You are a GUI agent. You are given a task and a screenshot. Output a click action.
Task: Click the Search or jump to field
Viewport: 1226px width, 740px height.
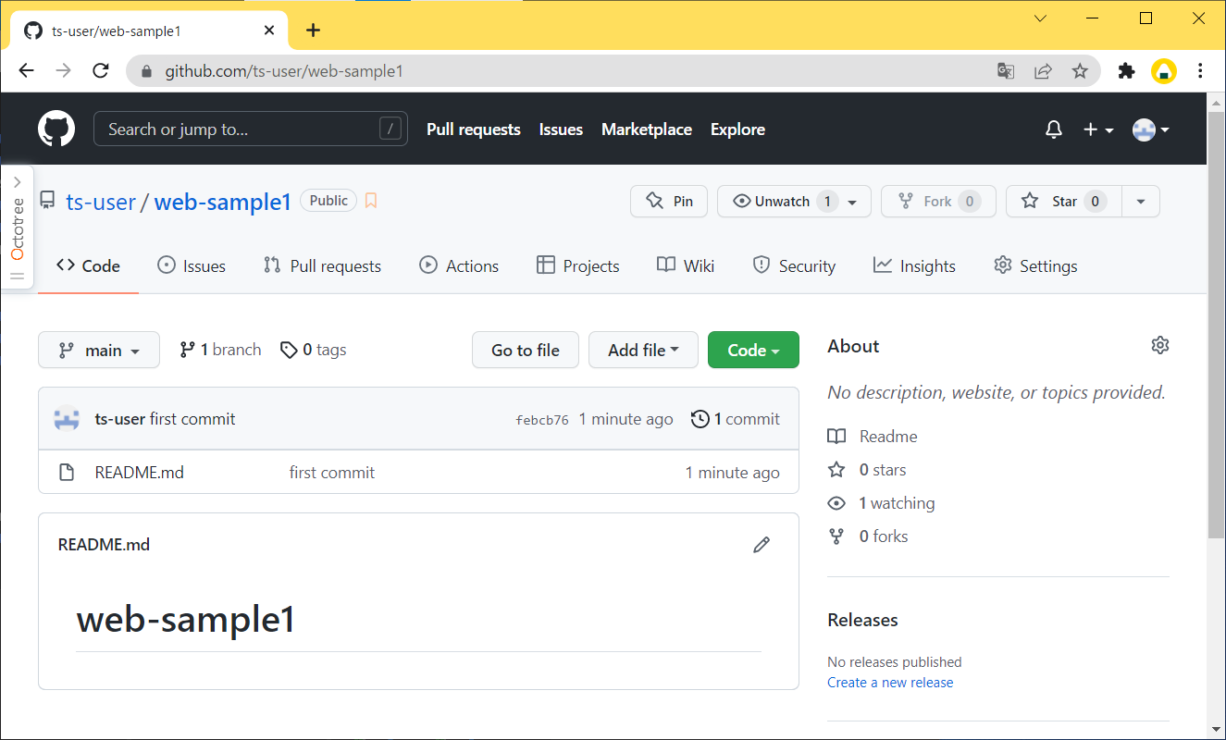pos(251,129)
